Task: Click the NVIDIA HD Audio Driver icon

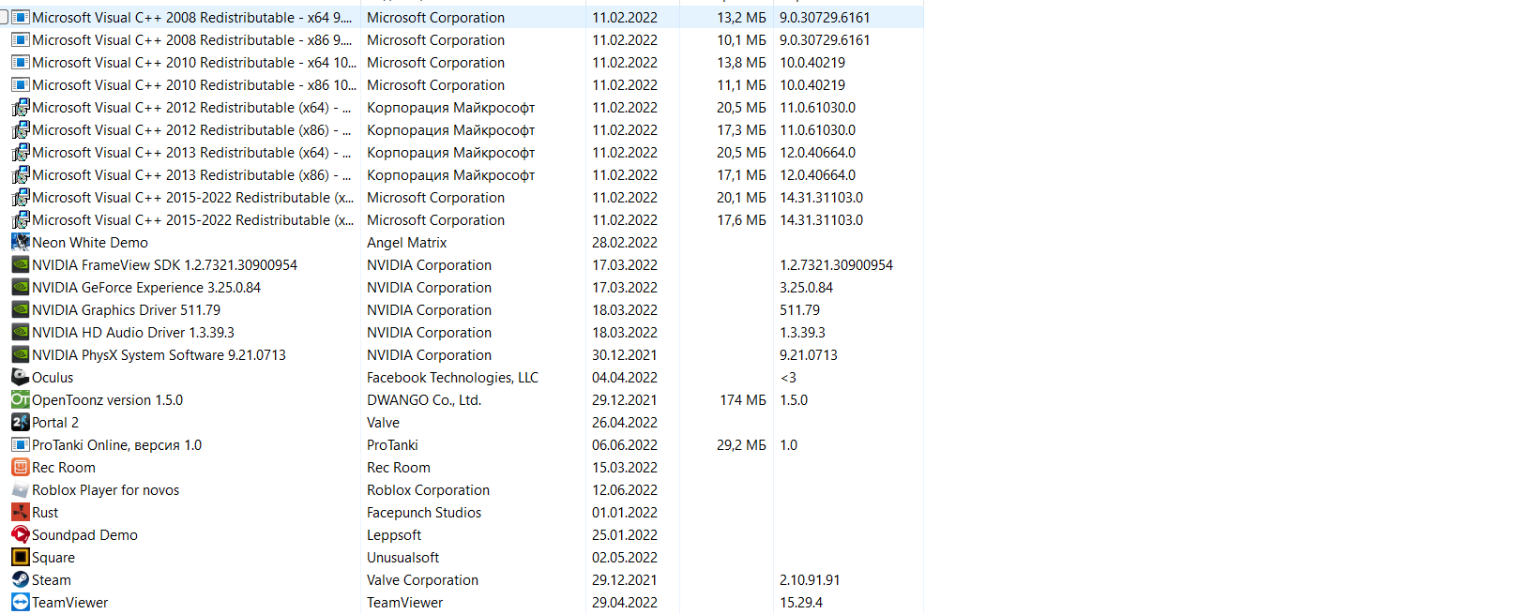Action: (21, 333)
